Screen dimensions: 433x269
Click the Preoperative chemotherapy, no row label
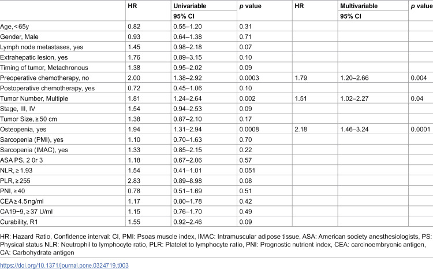tap(44, 78)
